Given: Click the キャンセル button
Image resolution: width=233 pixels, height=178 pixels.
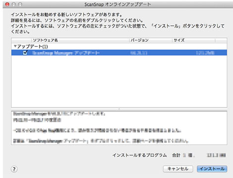Looking at the screenshot, I should click(x=178, y=169).
